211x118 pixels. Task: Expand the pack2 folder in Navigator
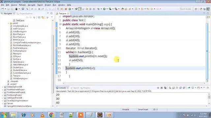8,23
